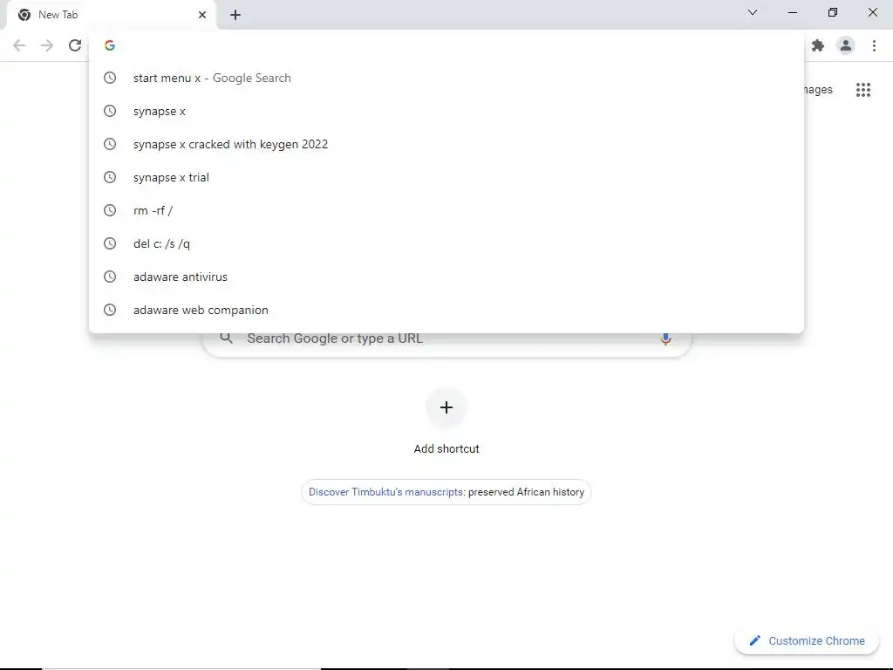Select the 'start menu x' suggestion
The width and height of the screenshot is (893, 670).
(446, 78)
